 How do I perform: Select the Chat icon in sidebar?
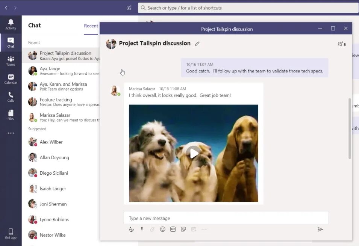click(x=11, y=42)
